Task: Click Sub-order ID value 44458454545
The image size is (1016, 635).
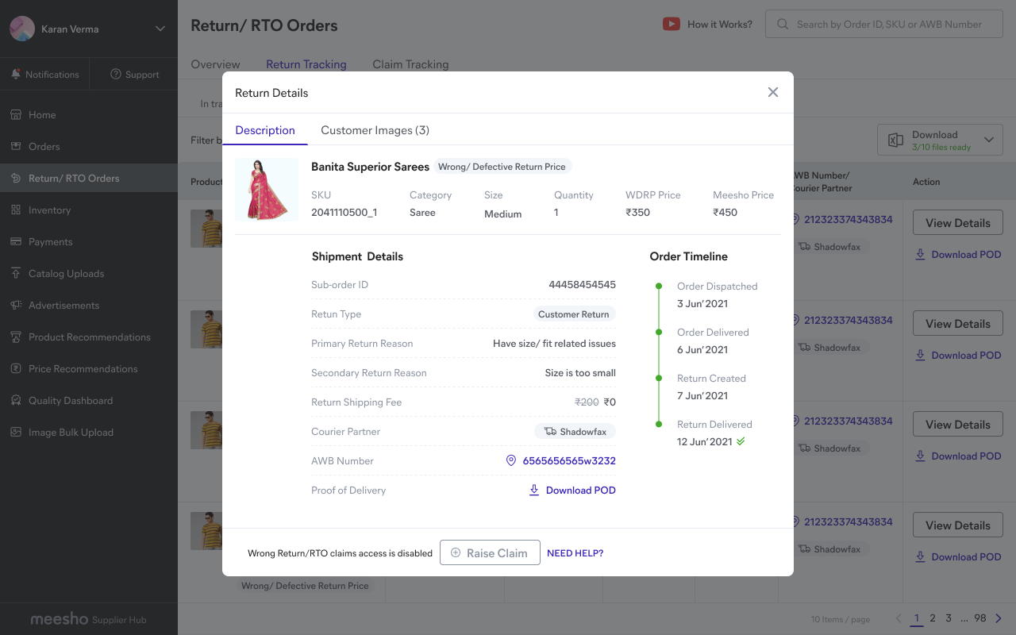Action: (x=583, y=285)
